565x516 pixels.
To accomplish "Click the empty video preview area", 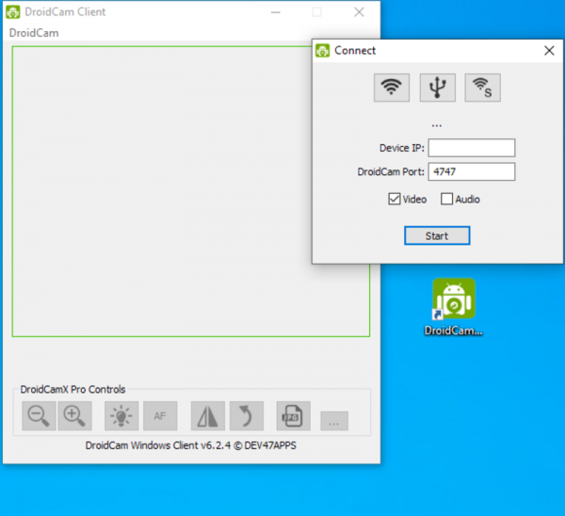I will (x=160, y=188).
